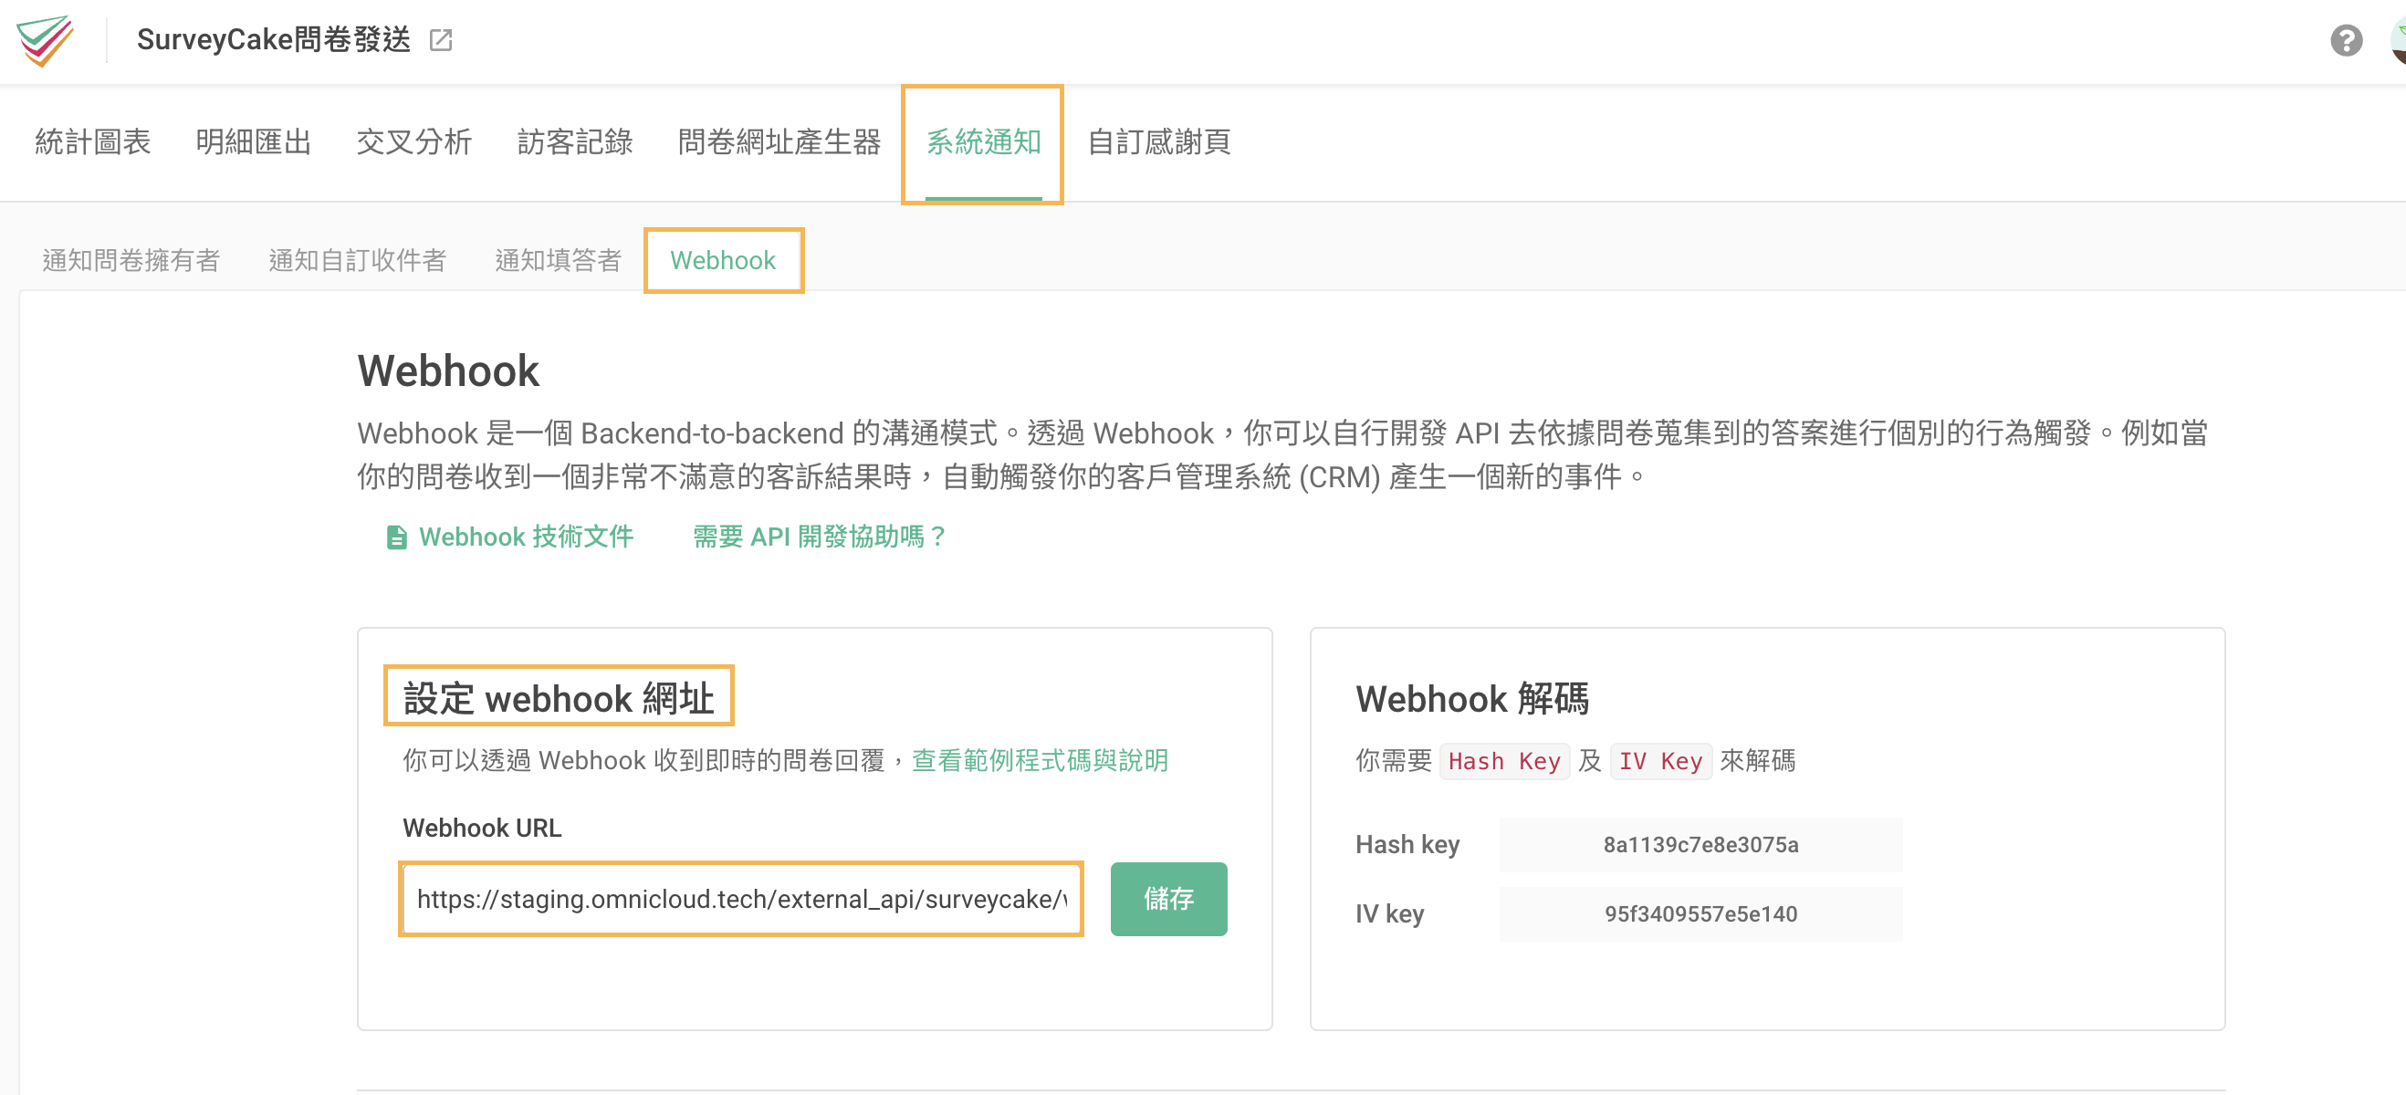
Task: Select the 系統通知 tab
Action: click(x=984, y=141)
